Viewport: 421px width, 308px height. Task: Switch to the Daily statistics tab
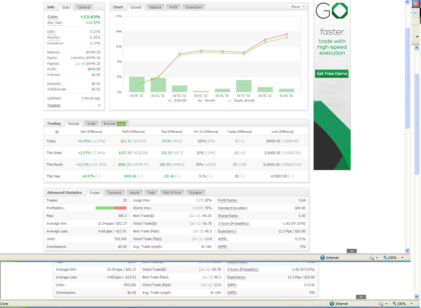[151, 193]
